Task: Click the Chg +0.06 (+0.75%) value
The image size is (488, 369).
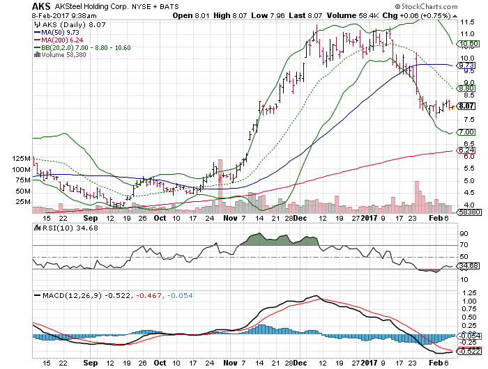Action: 416,15
